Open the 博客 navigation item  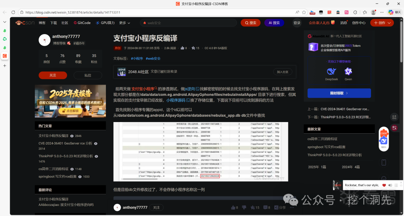click(42, 23)
